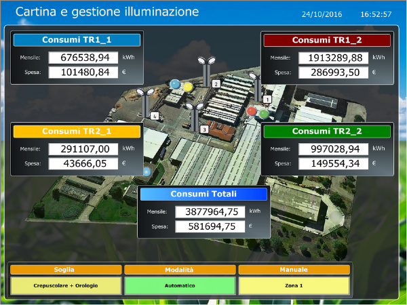Click the € symbol in Consumi TR1_1
The width and height of the screenshot is (407, 305).
(124, 72)
